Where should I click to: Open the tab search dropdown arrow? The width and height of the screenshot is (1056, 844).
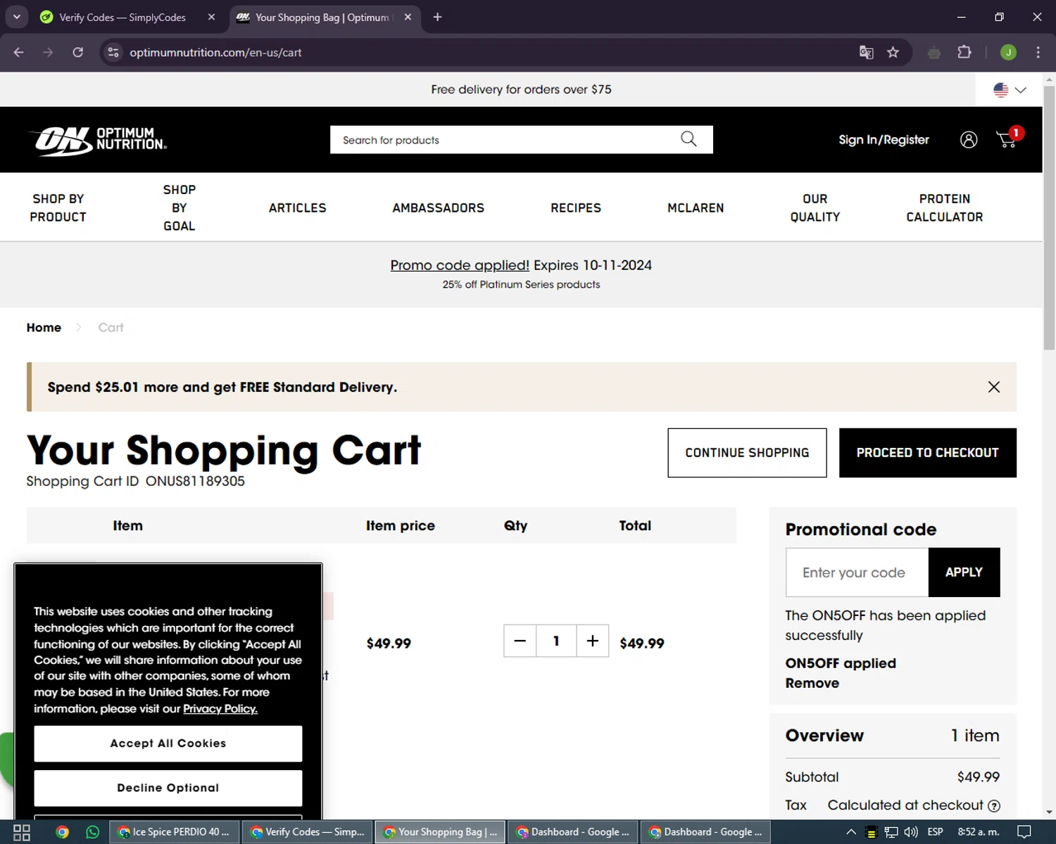click(16, 17)
